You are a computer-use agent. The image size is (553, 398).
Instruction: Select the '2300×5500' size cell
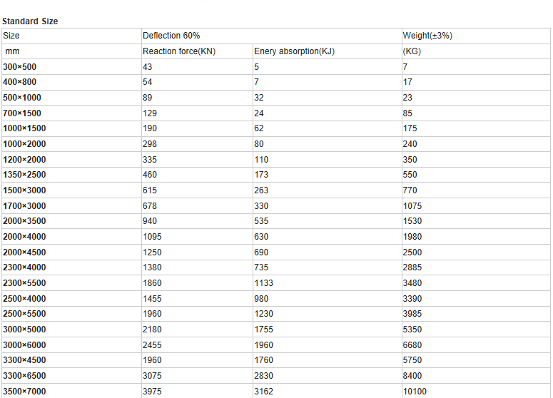click(24, 283)
